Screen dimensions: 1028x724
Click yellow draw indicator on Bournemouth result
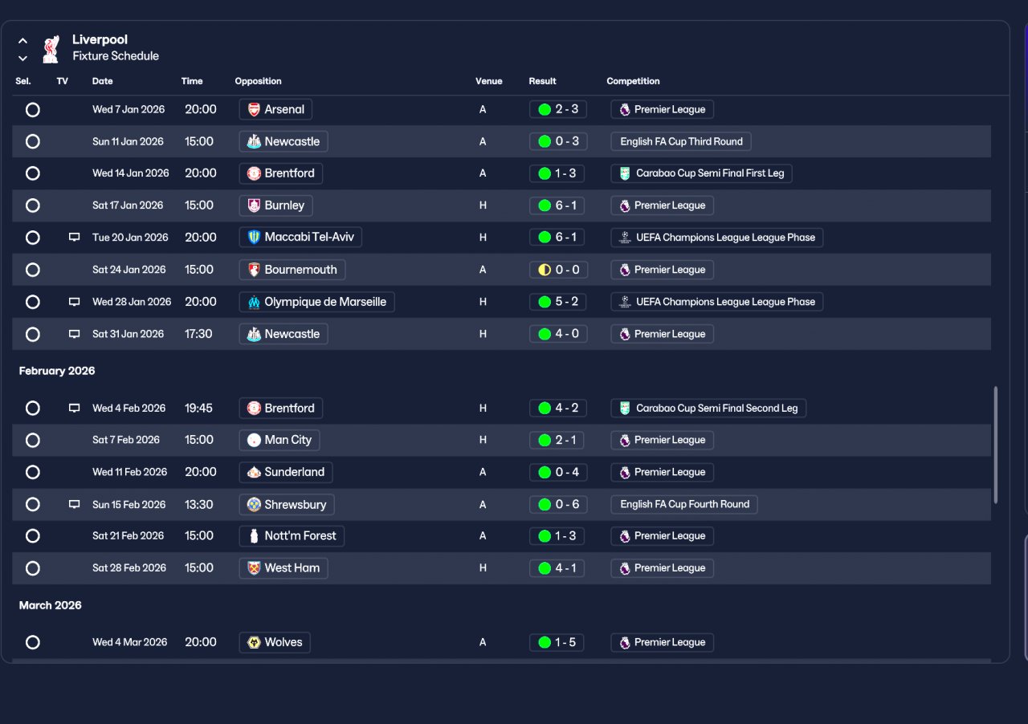[x=545, y=270]
